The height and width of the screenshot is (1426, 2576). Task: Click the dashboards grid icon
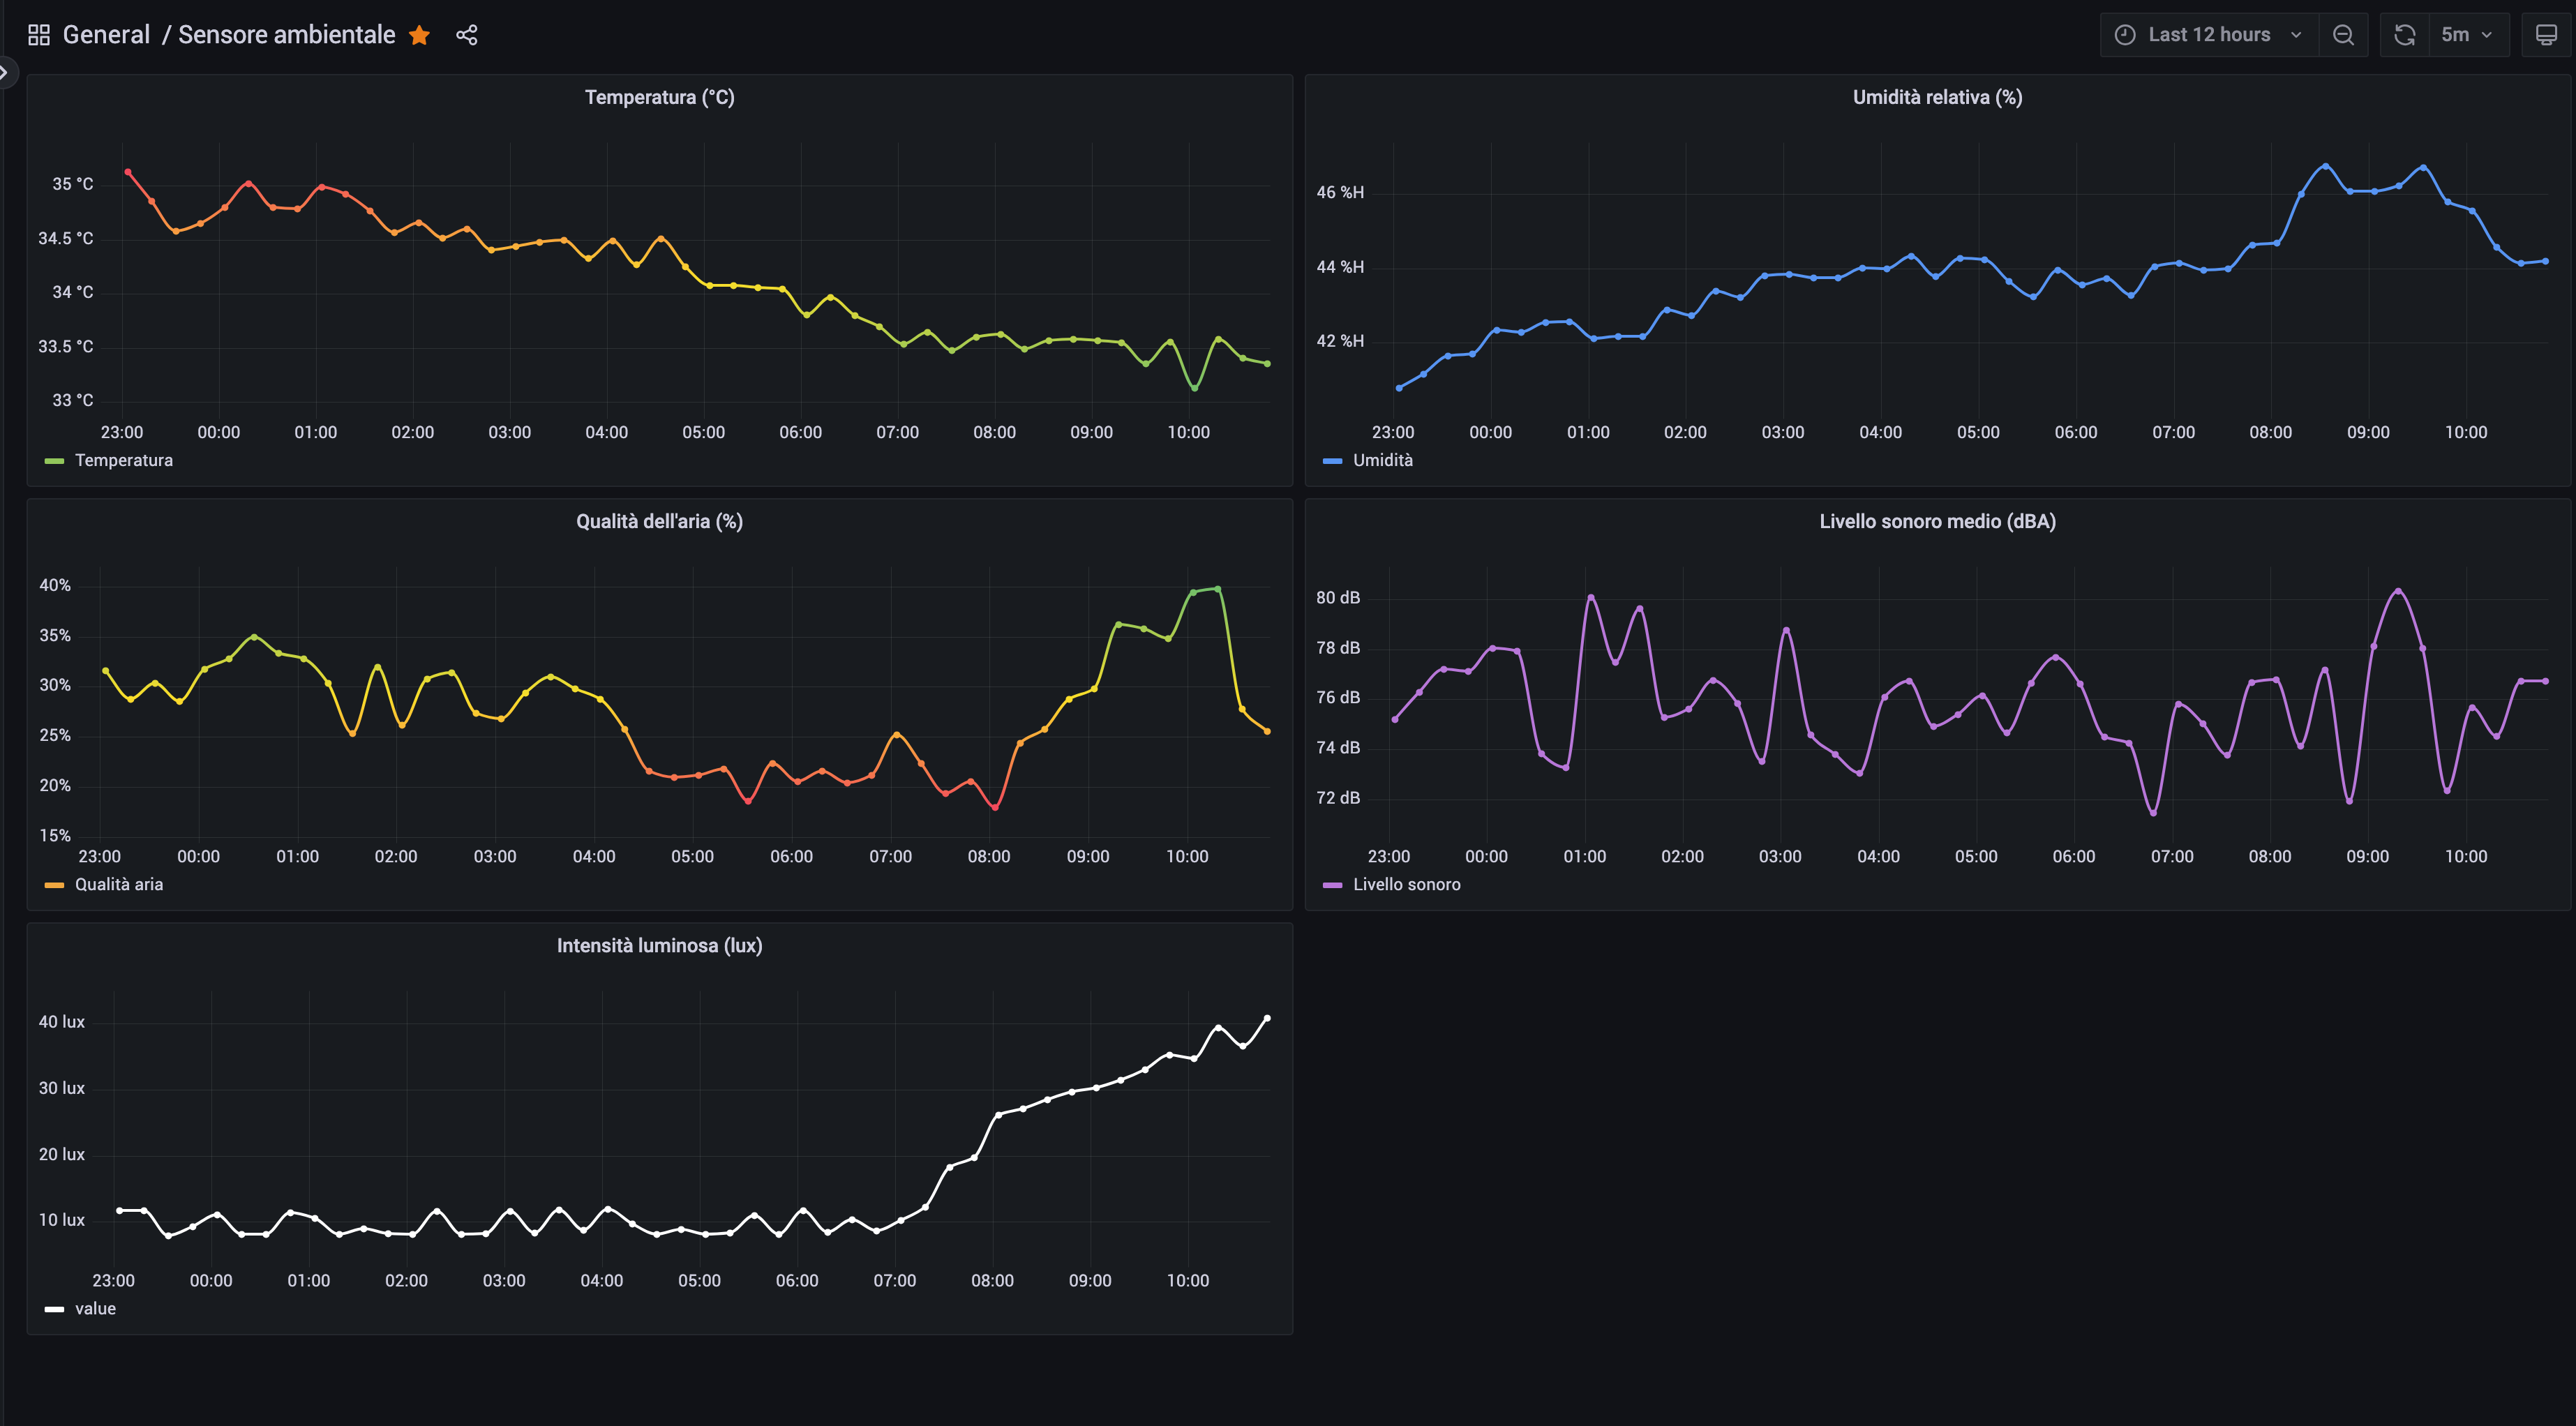[39, 35]
